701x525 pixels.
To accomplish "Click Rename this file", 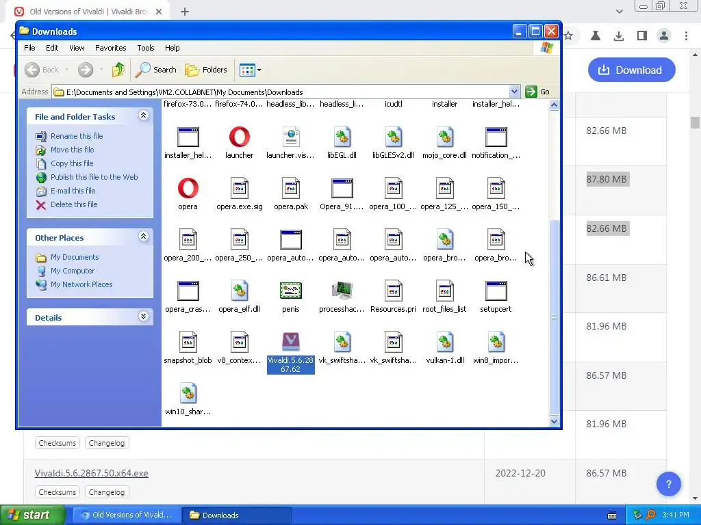I will click(77, 136).
